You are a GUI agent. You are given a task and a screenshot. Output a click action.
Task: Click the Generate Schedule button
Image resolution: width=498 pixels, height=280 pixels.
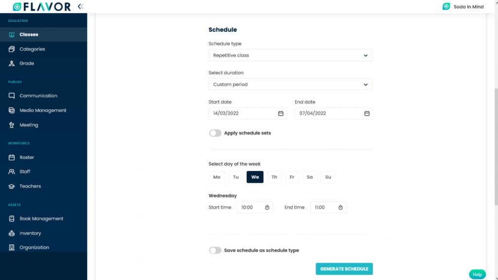click(344, 269)
